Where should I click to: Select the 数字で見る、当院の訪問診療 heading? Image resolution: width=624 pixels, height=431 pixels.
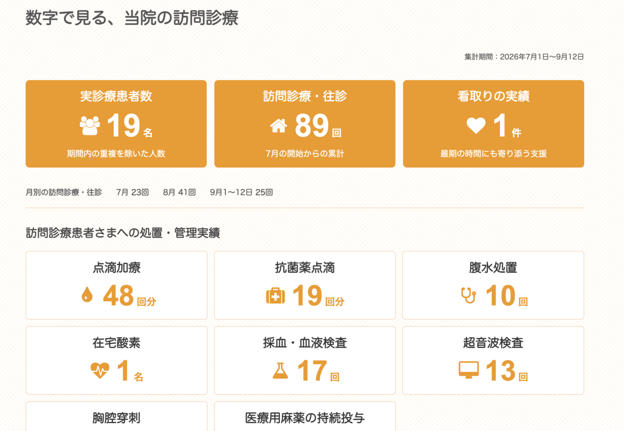coord(132,18)
